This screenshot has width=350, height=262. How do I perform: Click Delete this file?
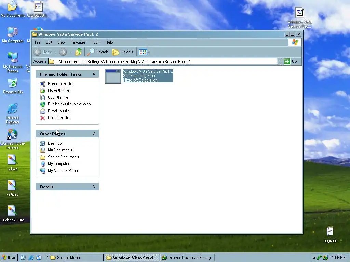point(59,118)
